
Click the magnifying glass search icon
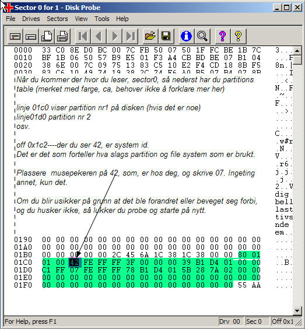point(202,36)
